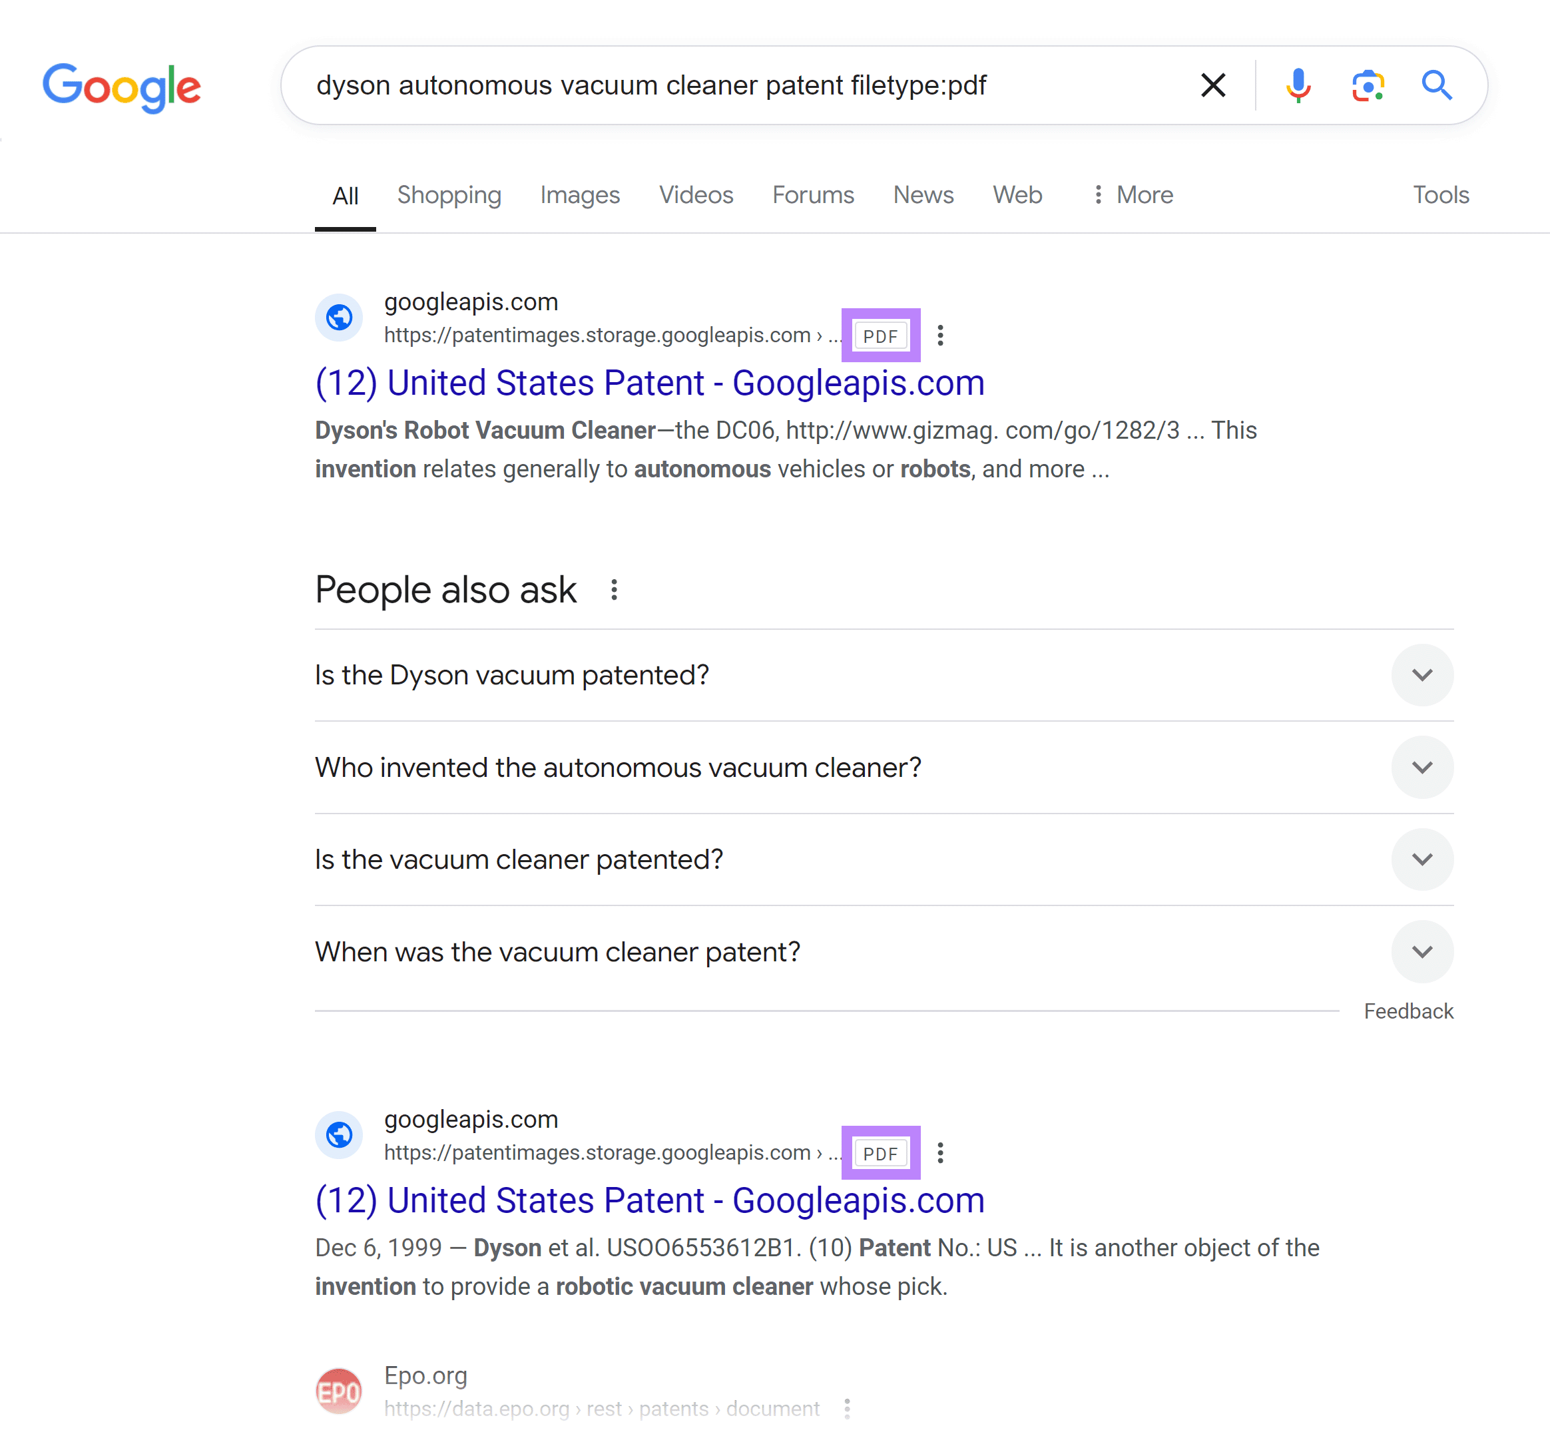
Task: Expand 'When was the vacuum cleaner patent?' question
Action: (x=1422, y=951)
